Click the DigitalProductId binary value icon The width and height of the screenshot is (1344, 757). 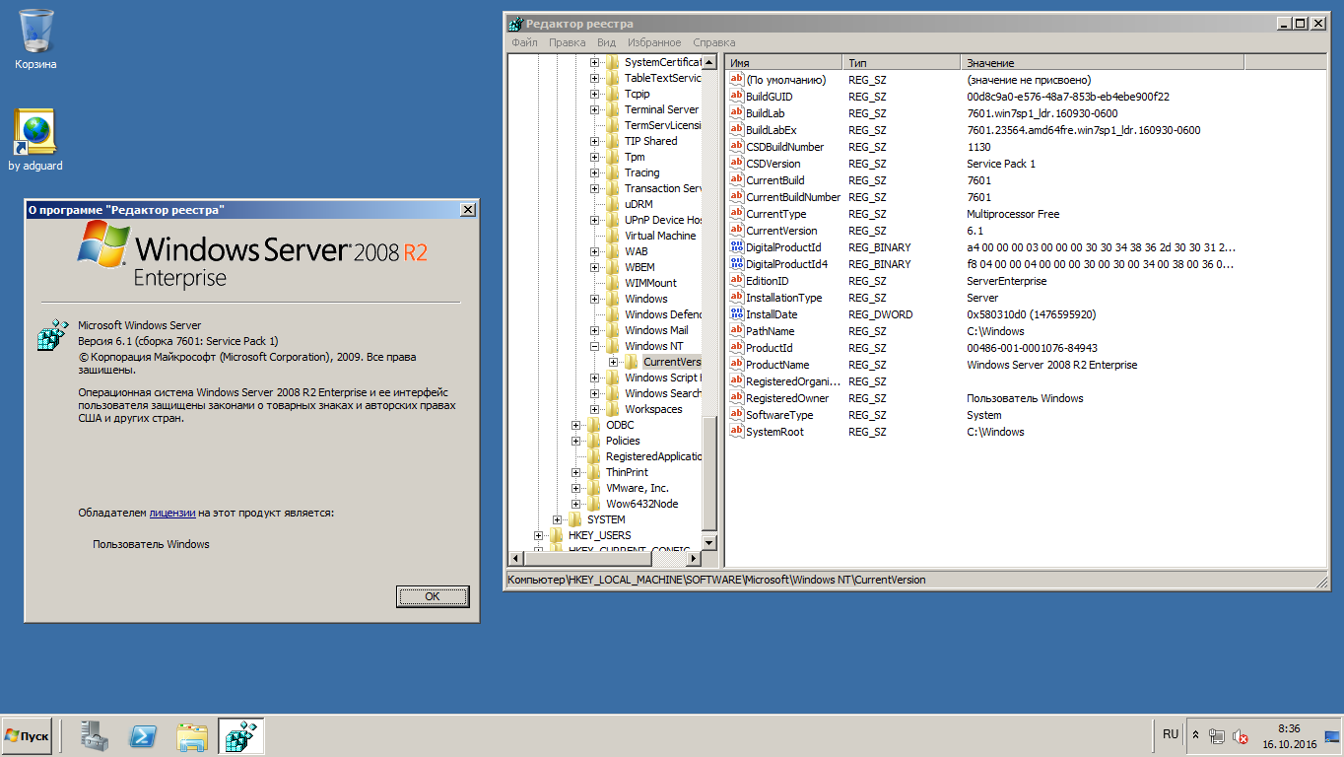(737, 247)
